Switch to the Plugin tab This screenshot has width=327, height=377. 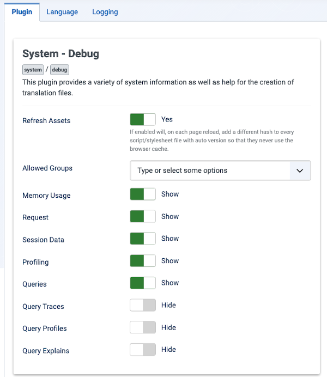coord(22,12)
